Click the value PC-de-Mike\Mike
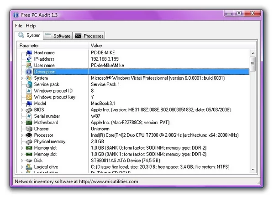This screenshot has height=197, width=274. point(107,65)
